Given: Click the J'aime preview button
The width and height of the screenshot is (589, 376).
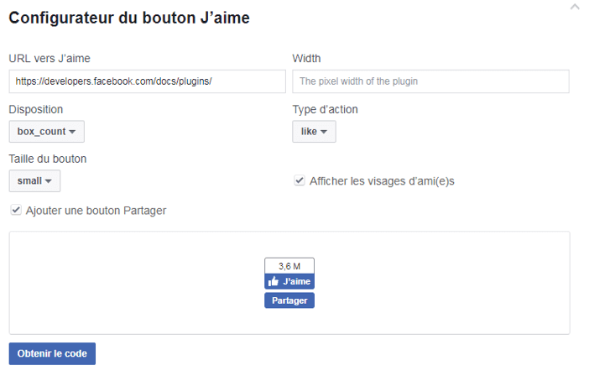Looking at the screenshot, I should click(x=289, y=281).
